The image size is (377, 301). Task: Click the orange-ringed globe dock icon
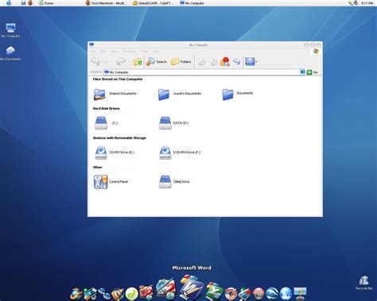click(76, 293)
